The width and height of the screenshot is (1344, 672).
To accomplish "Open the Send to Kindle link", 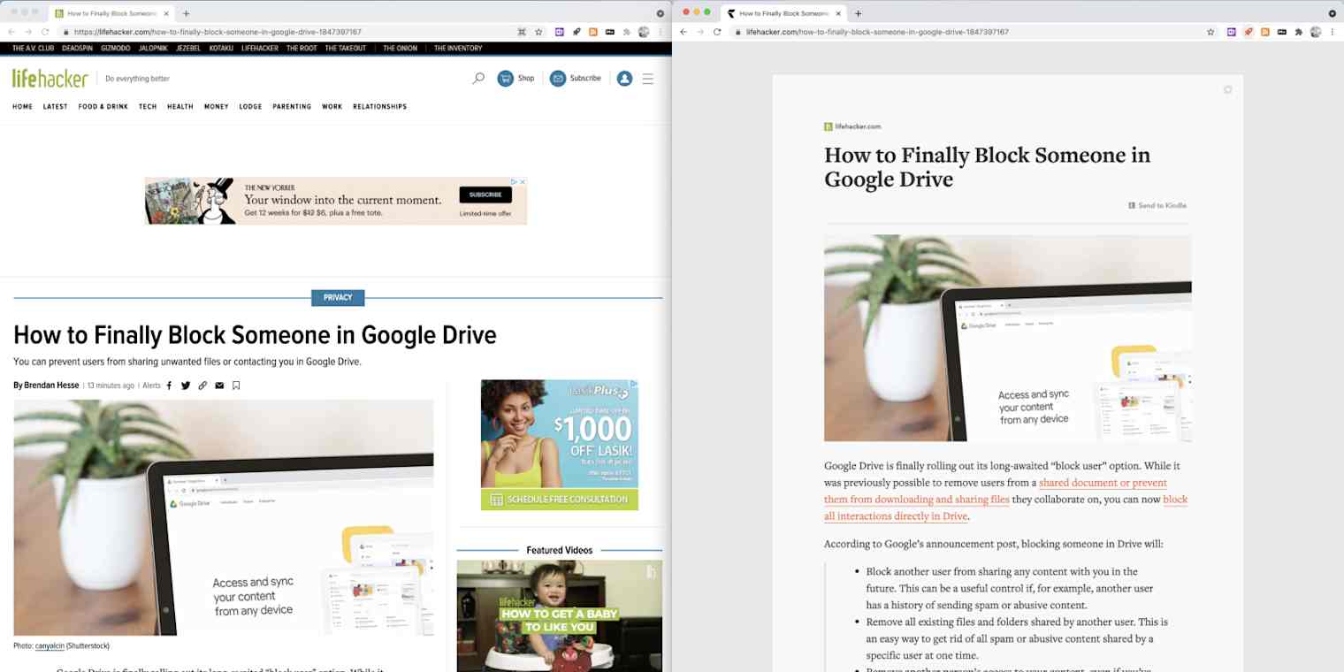I will pos(1157,205).
